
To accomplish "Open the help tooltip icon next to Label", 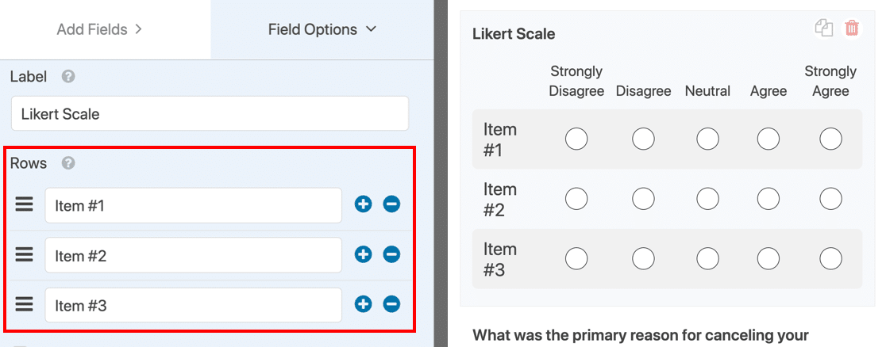I will tap(68, 77).
